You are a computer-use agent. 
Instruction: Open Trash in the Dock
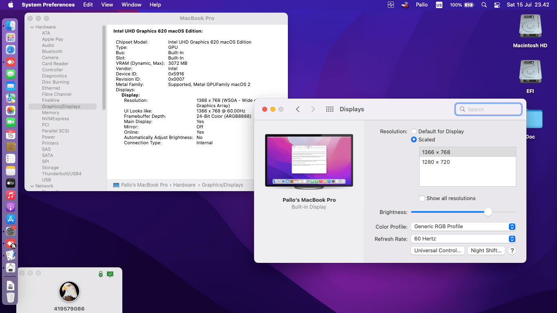(11, 298)
